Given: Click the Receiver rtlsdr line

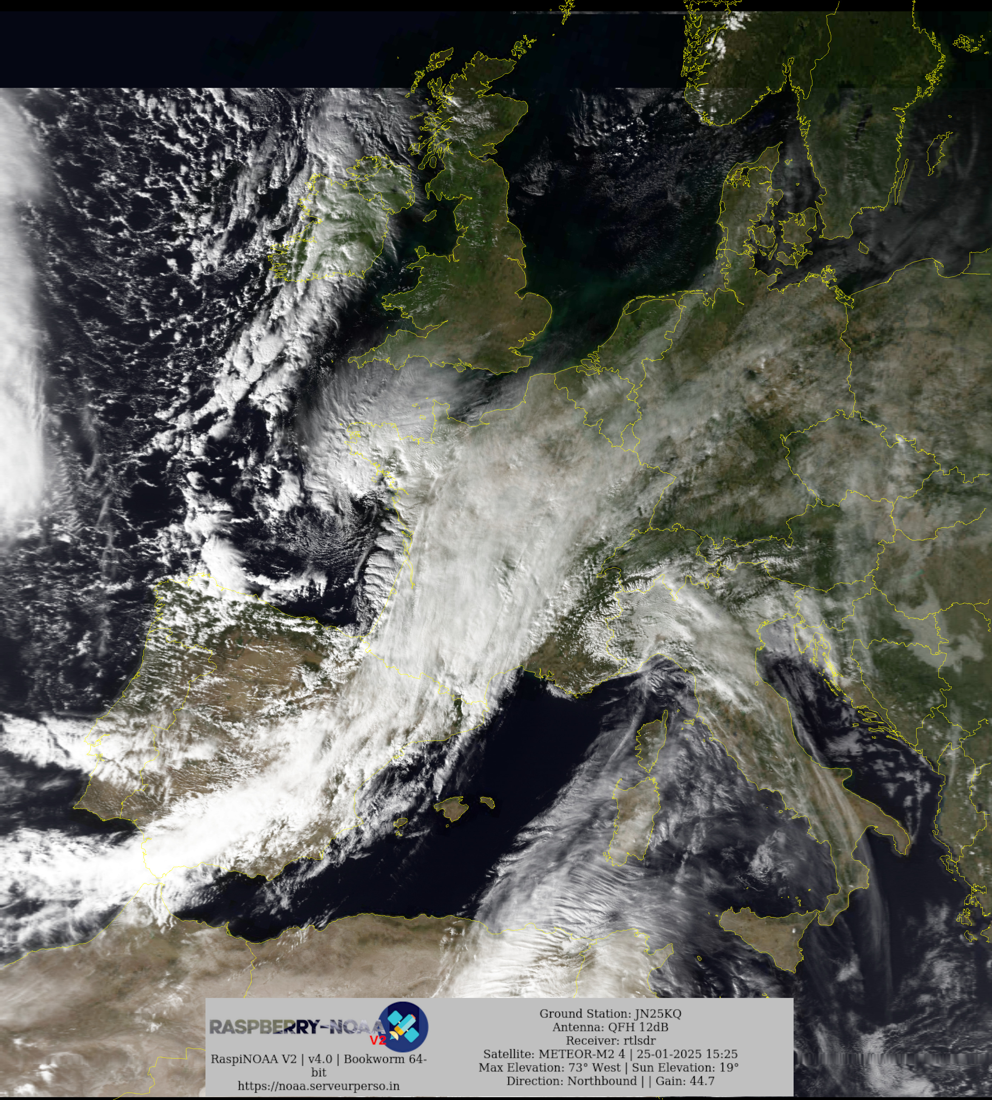Looking at the screenshot, I should 610,1040.
